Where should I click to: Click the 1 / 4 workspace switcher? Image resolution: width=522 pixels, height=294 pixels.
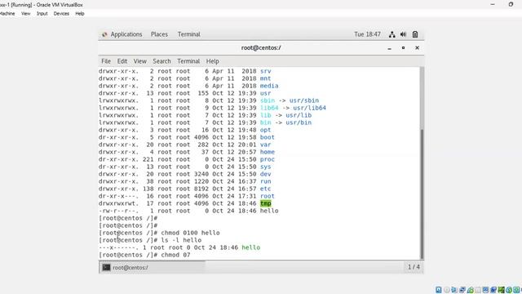click(414, 267)
